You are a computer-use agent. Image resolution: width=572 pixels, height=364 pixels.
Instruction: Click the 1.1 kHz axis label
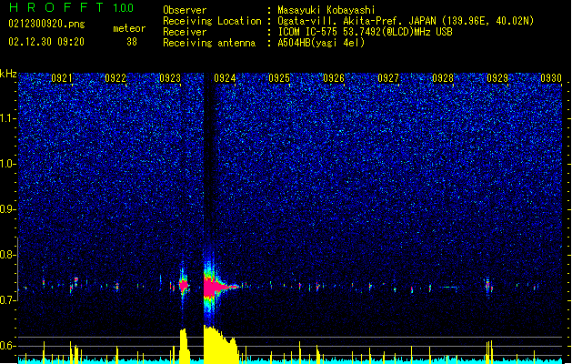click(x=8, y=118)
